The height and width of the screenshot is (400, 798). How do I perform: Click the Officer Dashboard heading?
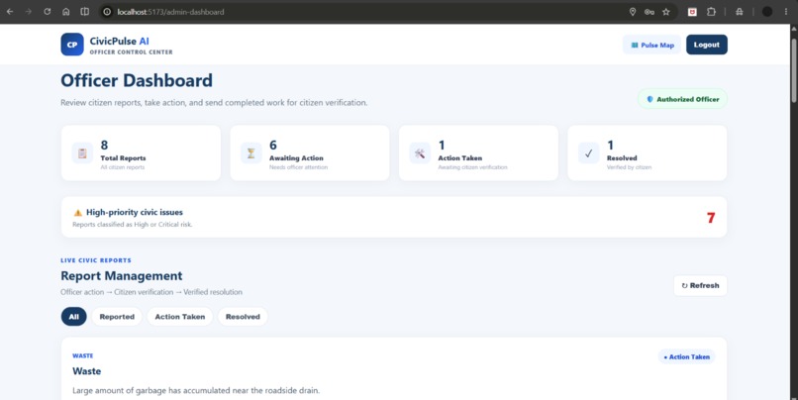137,80
